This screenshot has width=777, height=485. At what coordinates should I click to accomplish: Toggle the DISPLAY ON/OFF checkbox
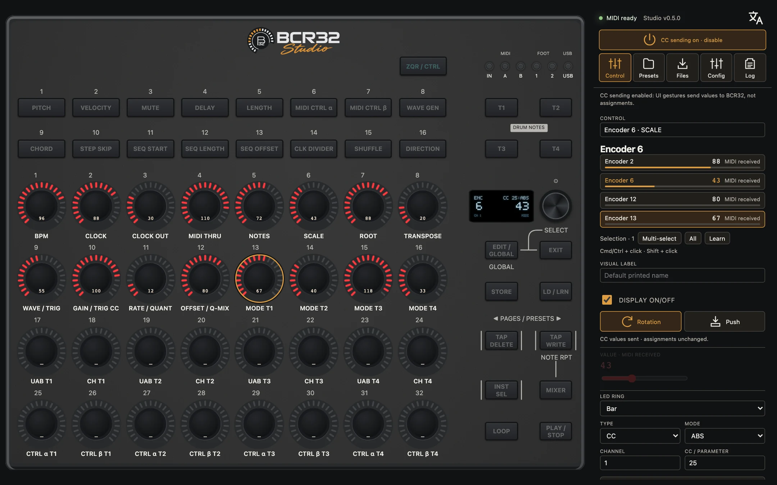[x=607, y=300]
